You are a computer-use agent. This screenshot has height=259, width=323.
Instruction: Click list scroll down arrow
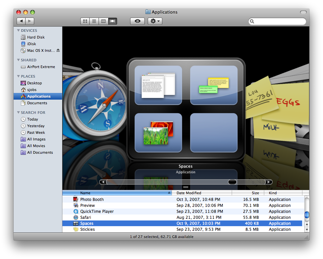[307, 229]
